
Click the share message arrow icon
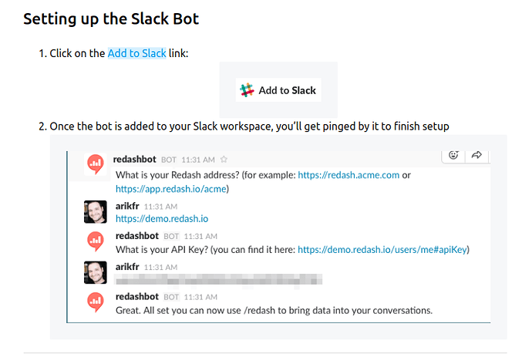(x=476, y=156)
